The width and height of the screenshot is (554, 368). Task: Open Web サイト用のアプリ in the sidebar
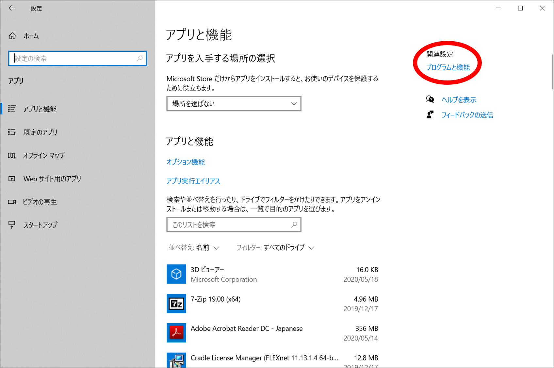click(x=77, y=179)
